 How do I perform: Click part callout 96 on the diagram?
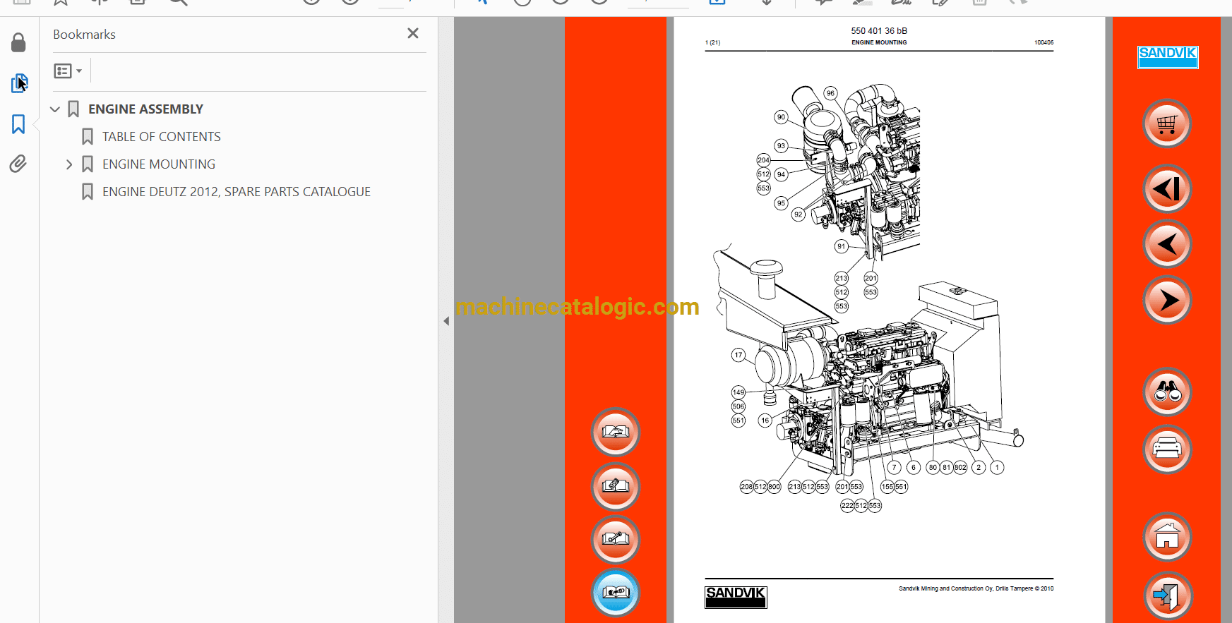[x=830, y=93]
